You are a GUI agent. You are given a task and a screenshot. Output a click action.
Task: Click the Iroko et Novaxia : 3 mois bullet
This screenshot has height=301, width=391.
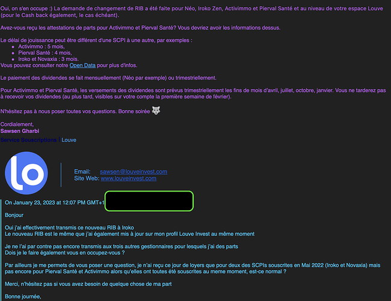(x=48, y=59)
